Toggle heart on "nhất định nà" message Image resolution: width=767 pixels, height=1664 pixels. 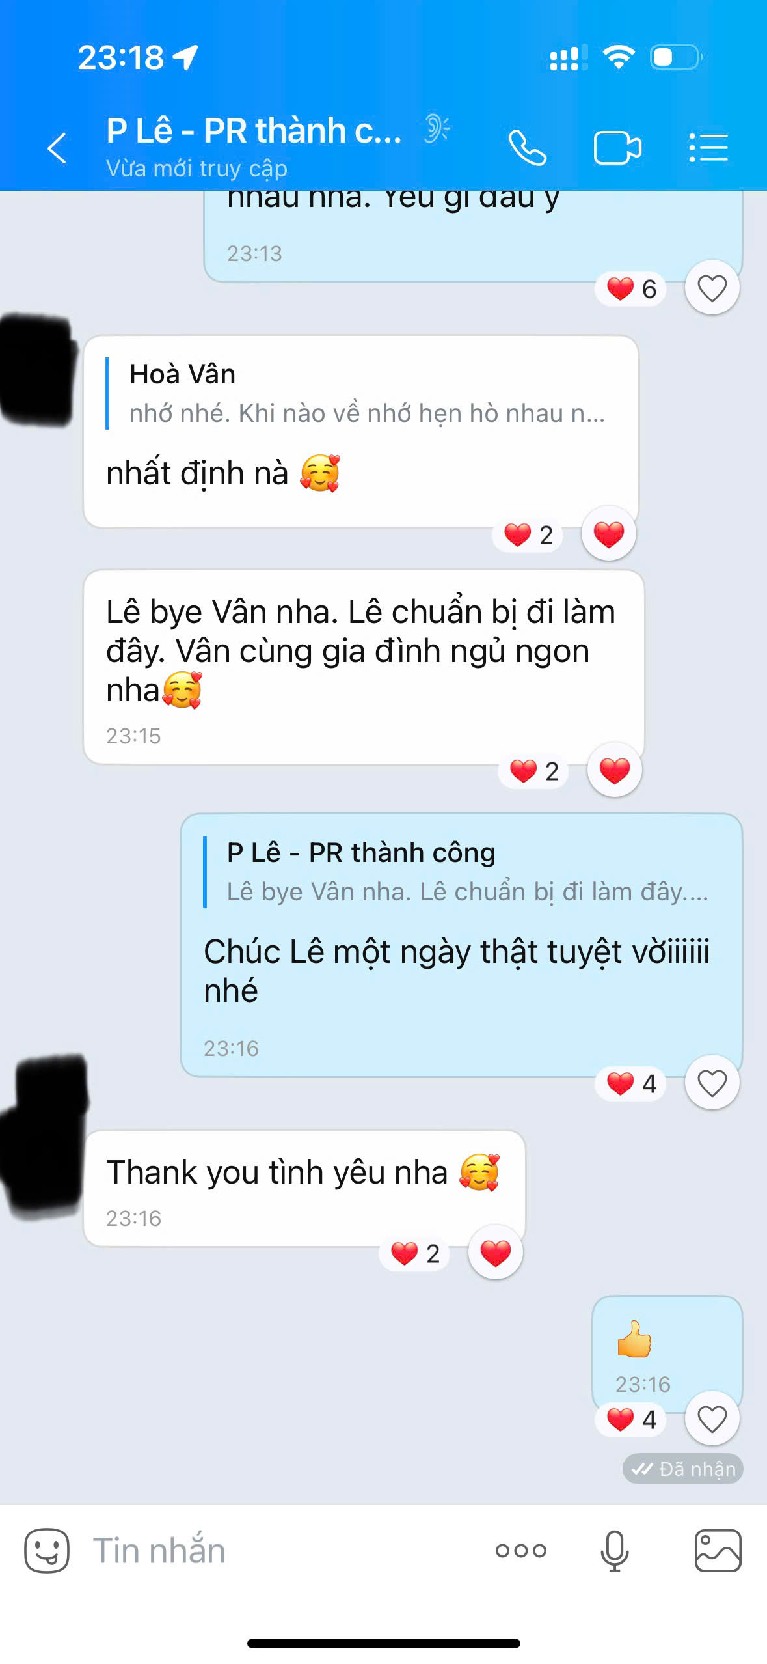[x=608, y=534]
